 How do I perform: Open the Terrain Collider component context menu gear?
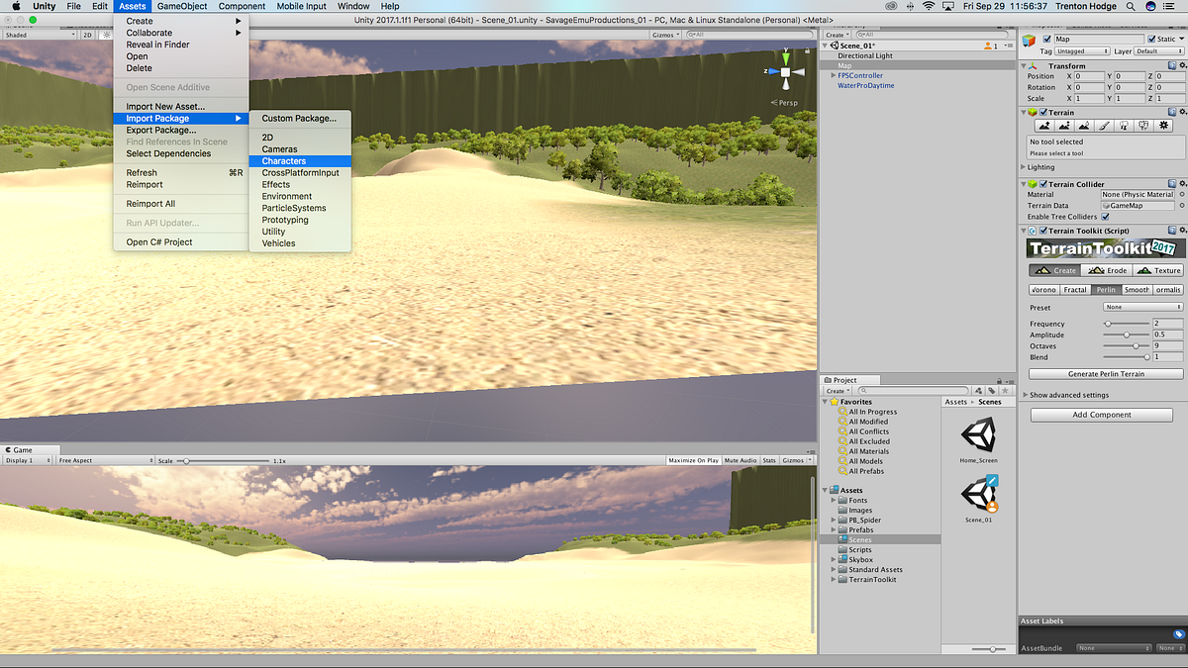[1184, 183]
